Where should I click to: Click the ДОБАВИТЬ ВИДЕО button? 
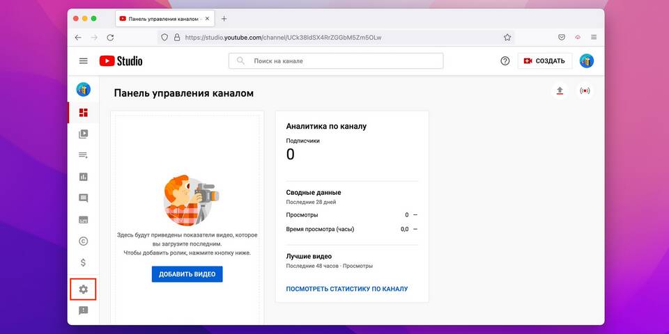[x=187, y=274]
